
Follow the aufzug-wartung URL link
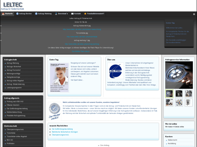(82, 44)
